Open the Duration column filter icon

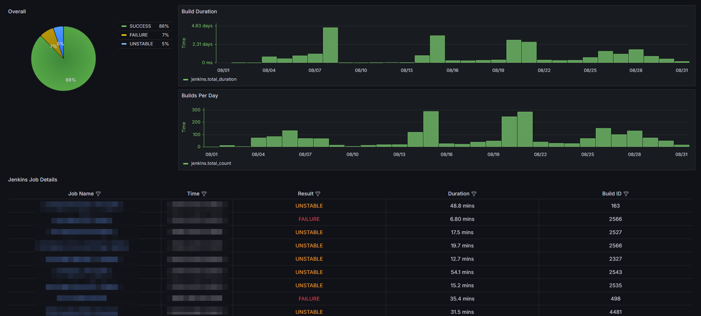(474, 194)
